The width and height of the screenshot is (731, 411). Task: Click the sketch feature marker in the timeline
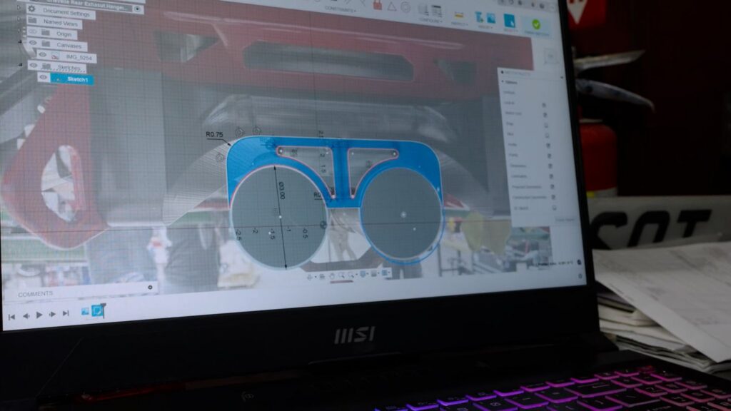click(99, 311)
